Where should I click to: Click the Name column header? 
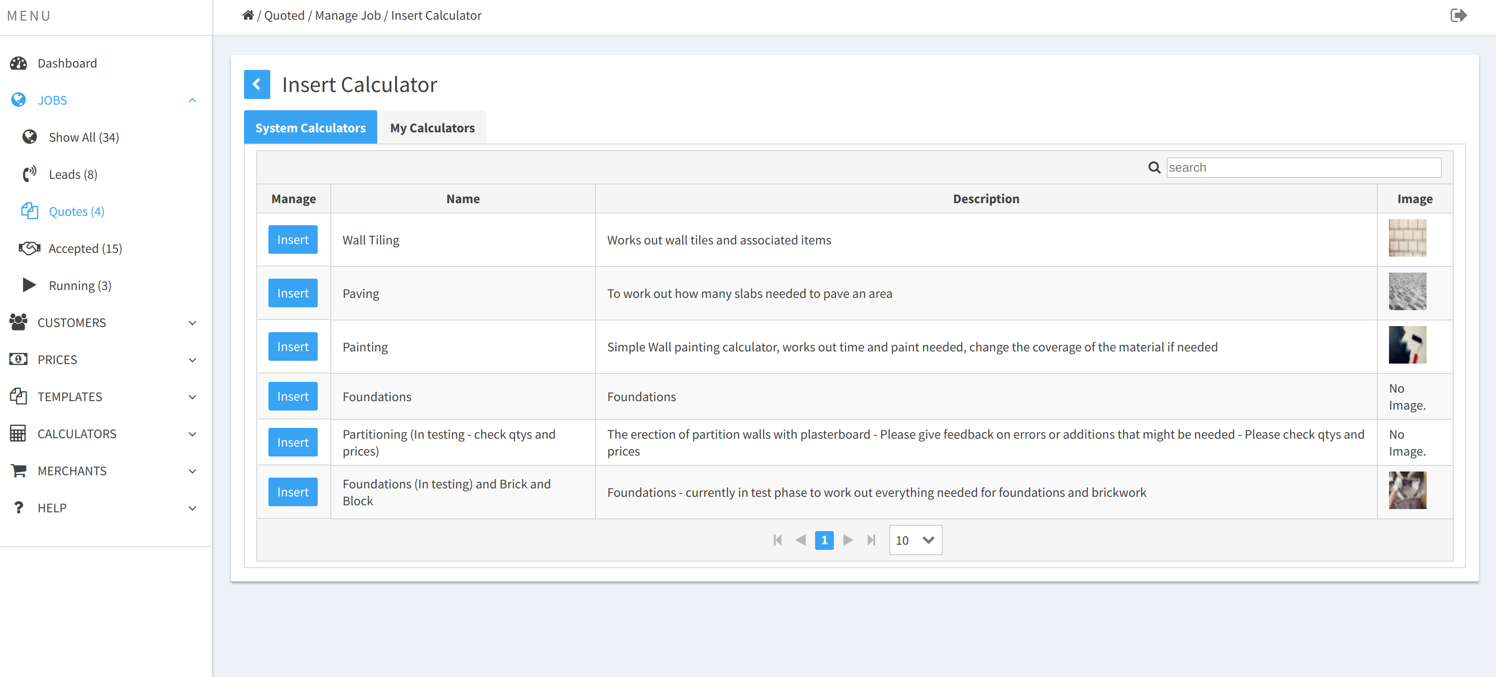coord(463,199)
